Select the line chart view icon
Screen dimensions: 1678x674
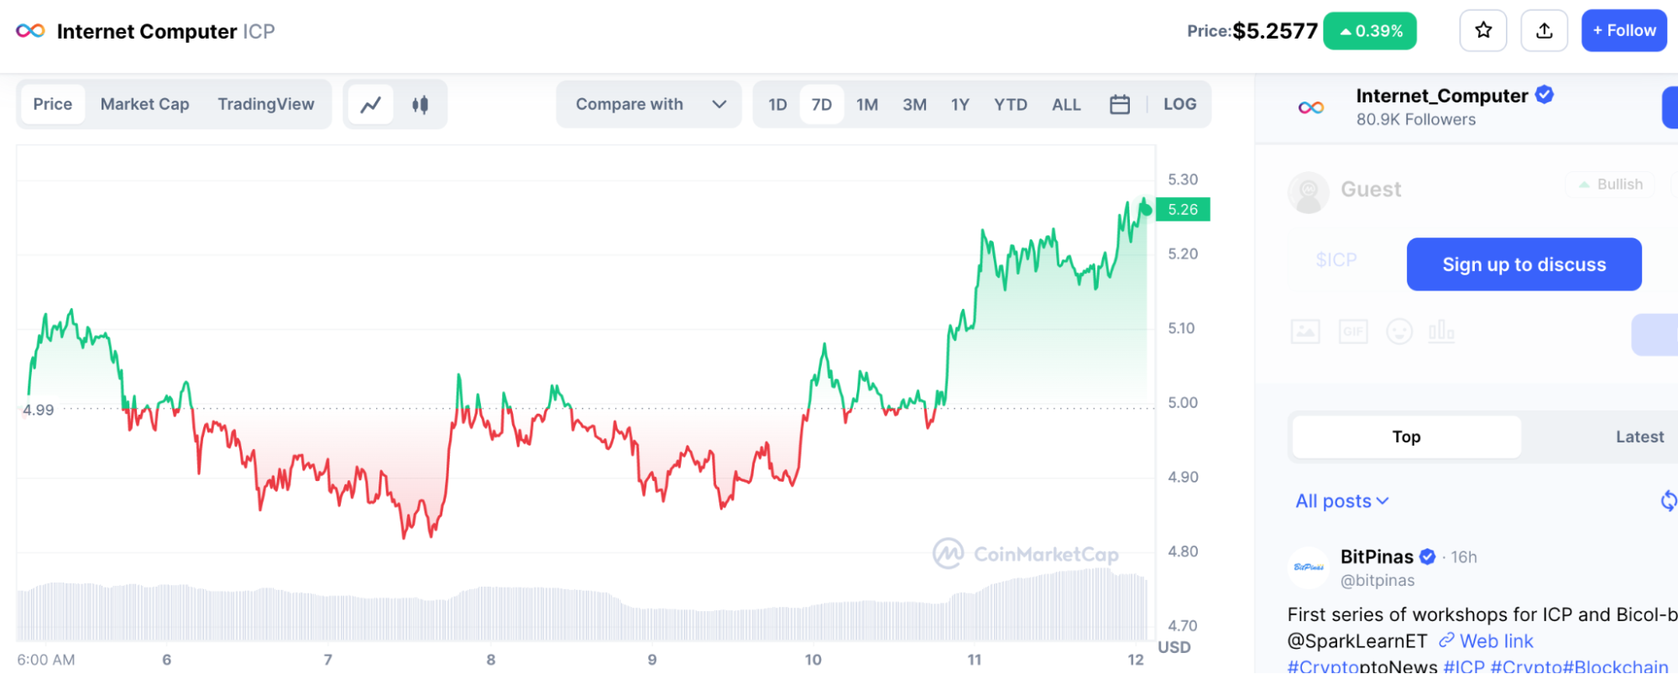click(371, 105)
